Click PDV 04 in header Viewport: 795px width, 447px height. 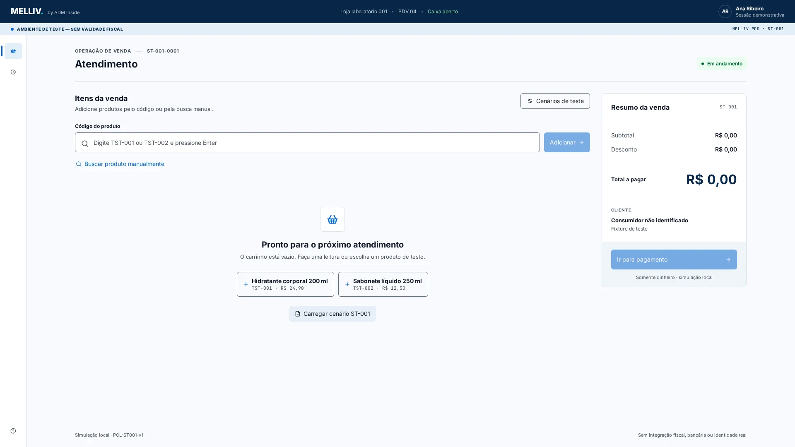pos(407,12)
